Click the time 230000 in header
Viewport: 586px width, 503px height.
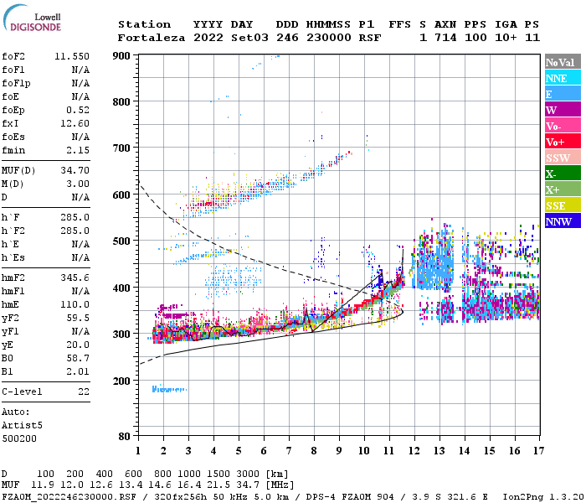click(329, 38)
